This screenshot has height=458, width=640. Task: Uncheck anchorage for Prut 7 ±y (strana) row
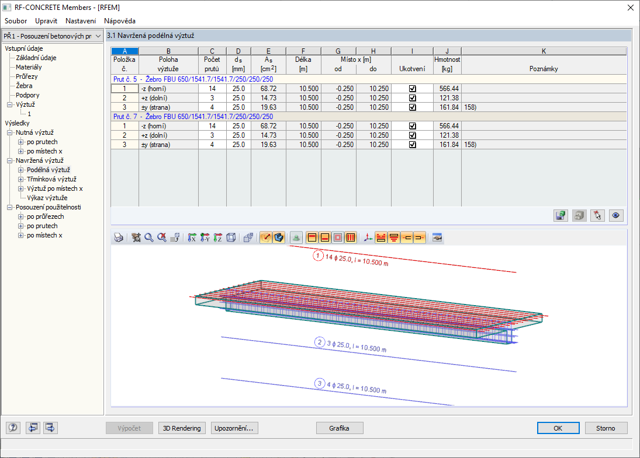[413, 145]
